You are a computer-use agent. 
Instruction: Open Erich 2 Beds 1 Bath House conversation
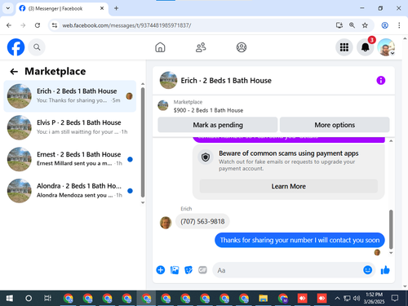tap(70, 96)
